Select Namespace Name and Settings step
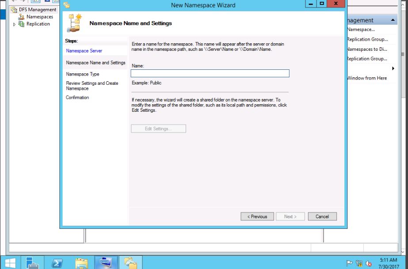The image size is (408, 269). point(95,63)
